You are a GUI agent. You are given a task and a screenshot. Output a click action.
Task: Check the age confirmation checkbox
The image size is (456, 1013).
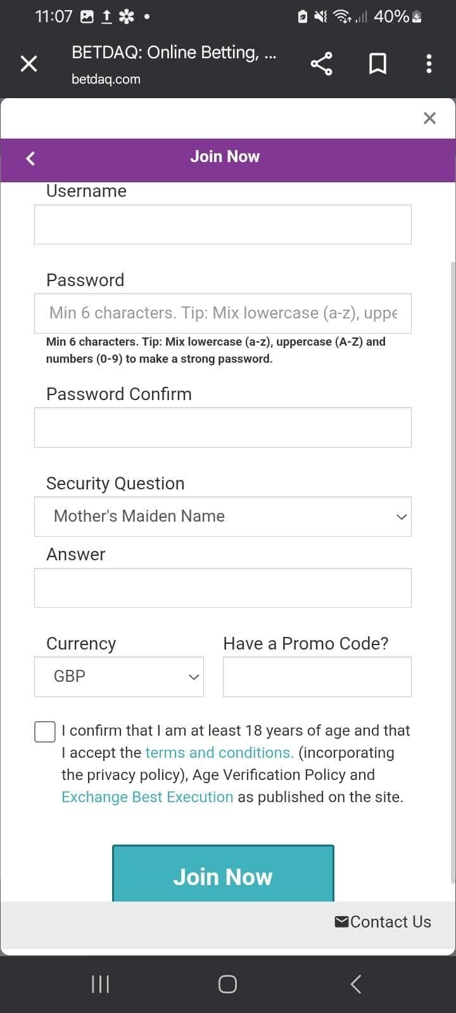pyautogui.click(x=44, y=731)
